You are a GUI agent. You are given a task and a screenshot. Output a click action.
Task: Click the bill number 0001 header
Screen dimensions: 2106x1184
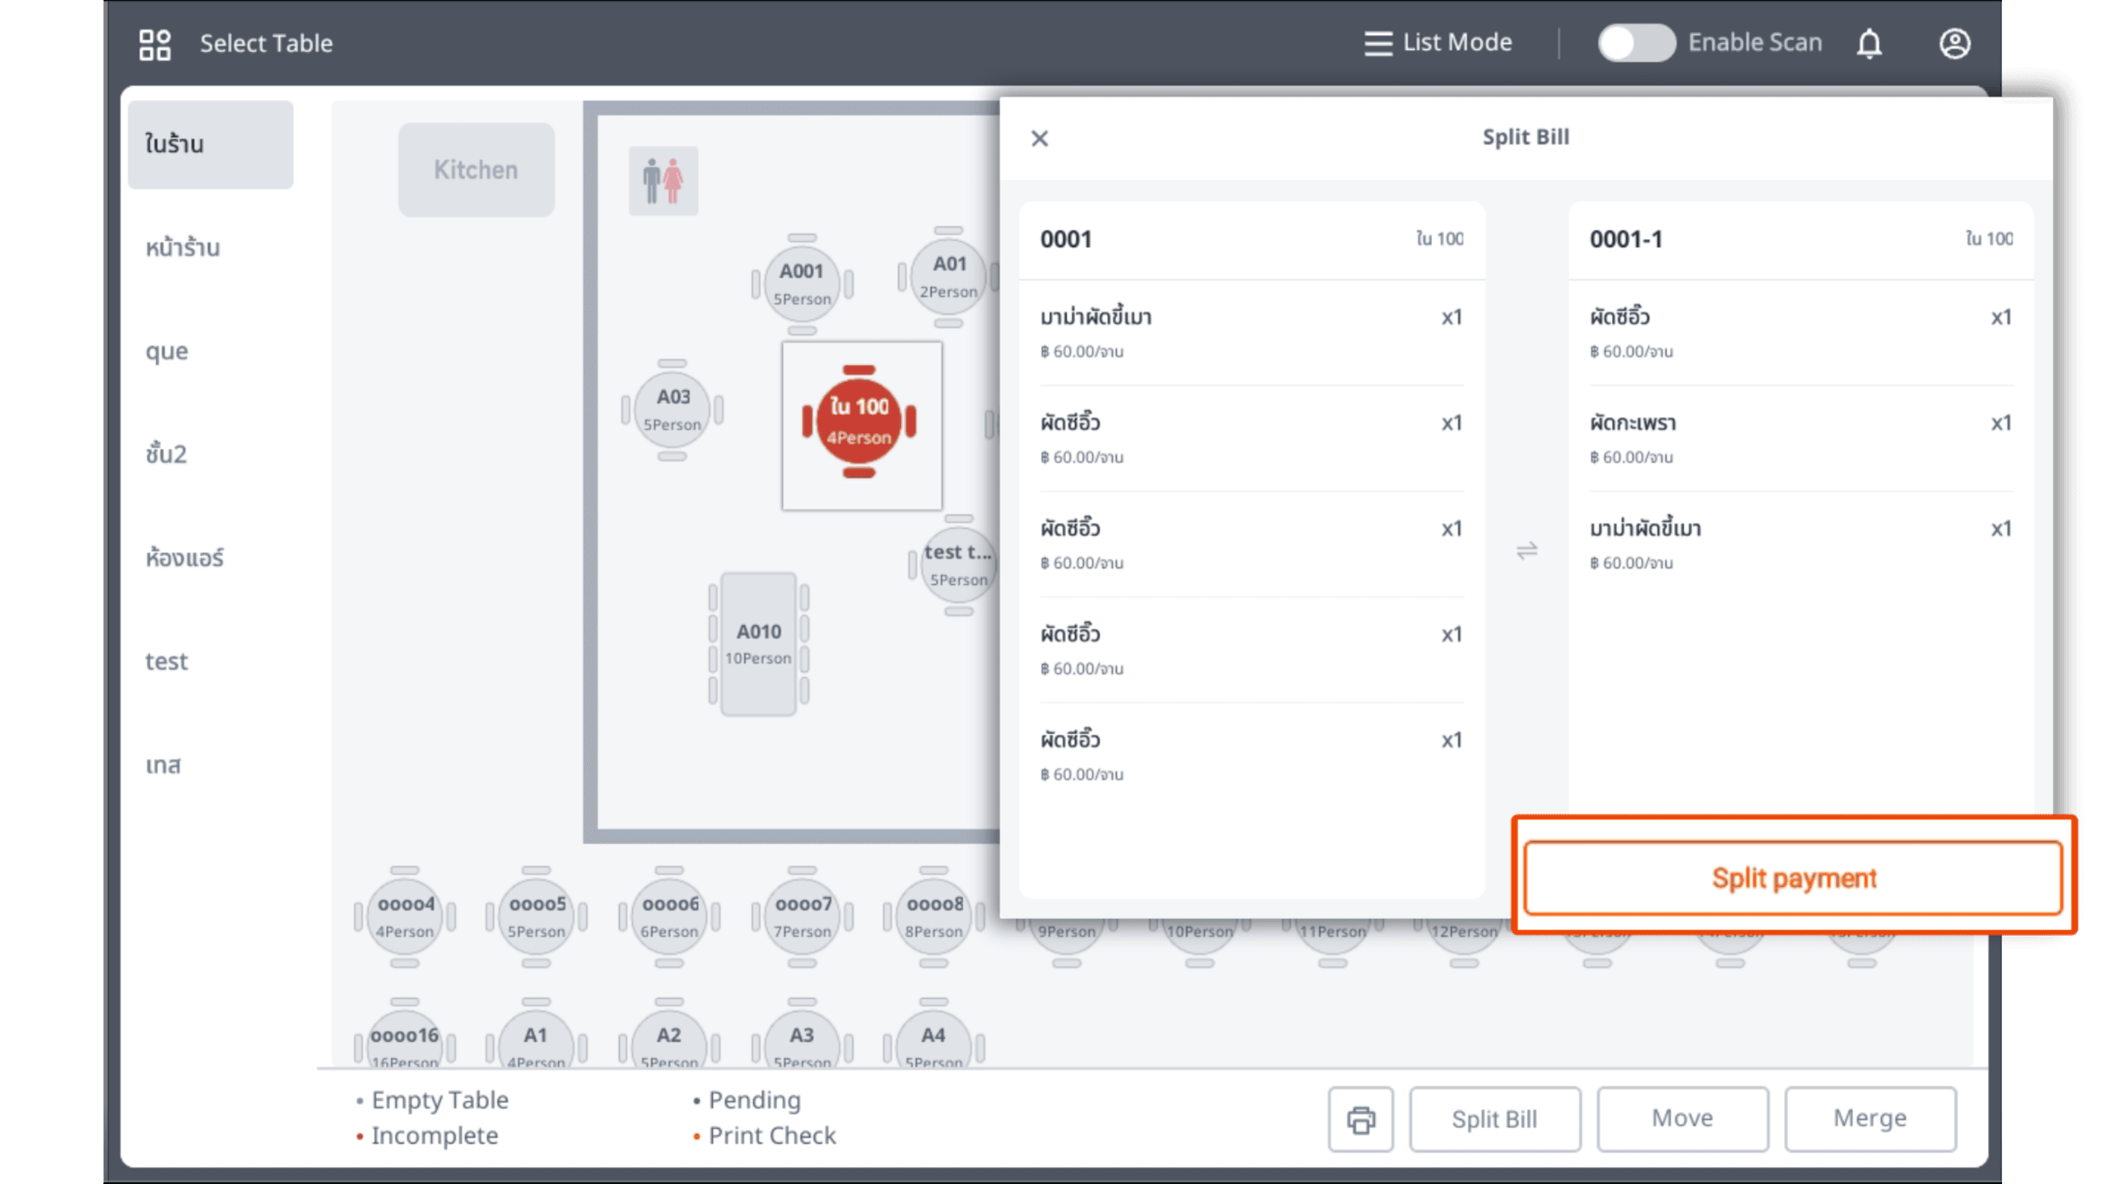click(1065, 239)
